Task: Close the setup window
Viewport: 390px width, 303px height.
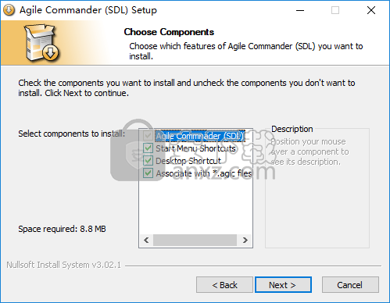Action: (371, 10)
